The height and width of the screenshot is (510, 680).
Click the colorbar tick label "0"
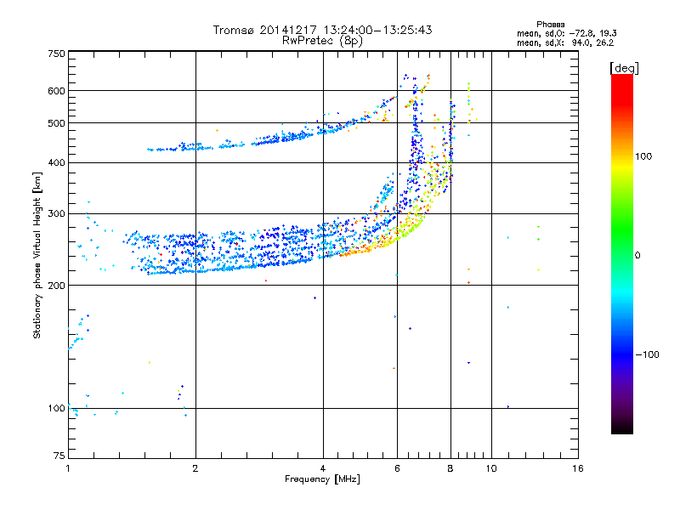click(x=637, y=256)
